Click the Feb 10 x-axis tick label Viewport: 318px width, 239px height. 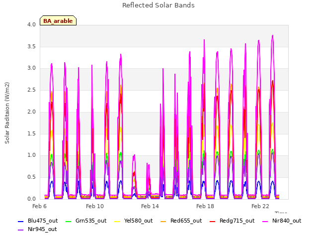[x=95, y=206]
